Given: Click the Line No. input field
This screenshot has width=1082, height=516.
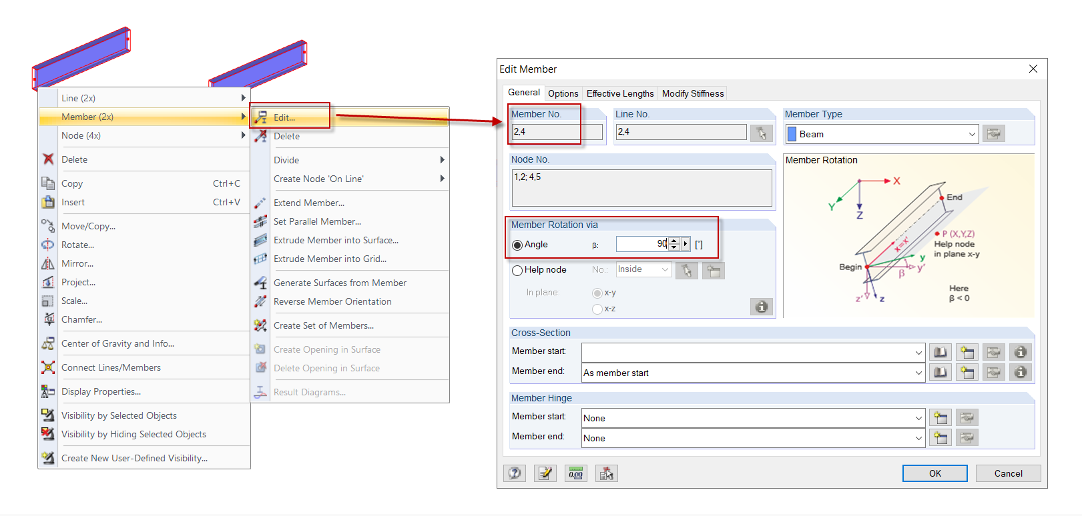Looking at the screenshot, I should (681, 132).
